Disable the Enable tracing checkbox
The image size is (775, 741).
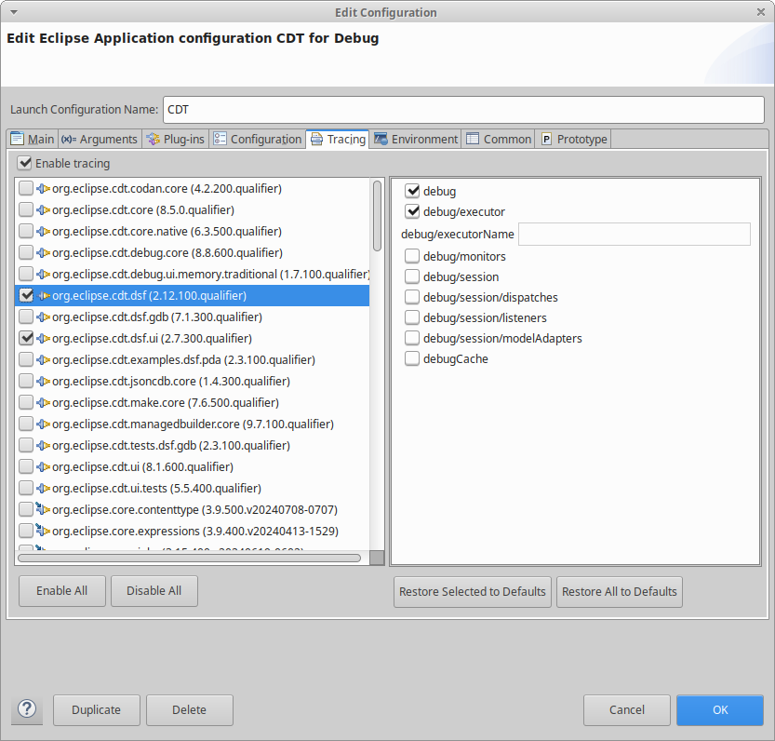tap(24, 164)
